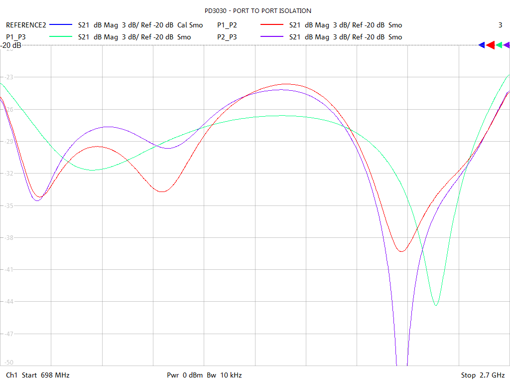This screenshot has width=510, height=383.
Task: Click the Start 698 MHz frequency field
Action: tap(45, 375)
